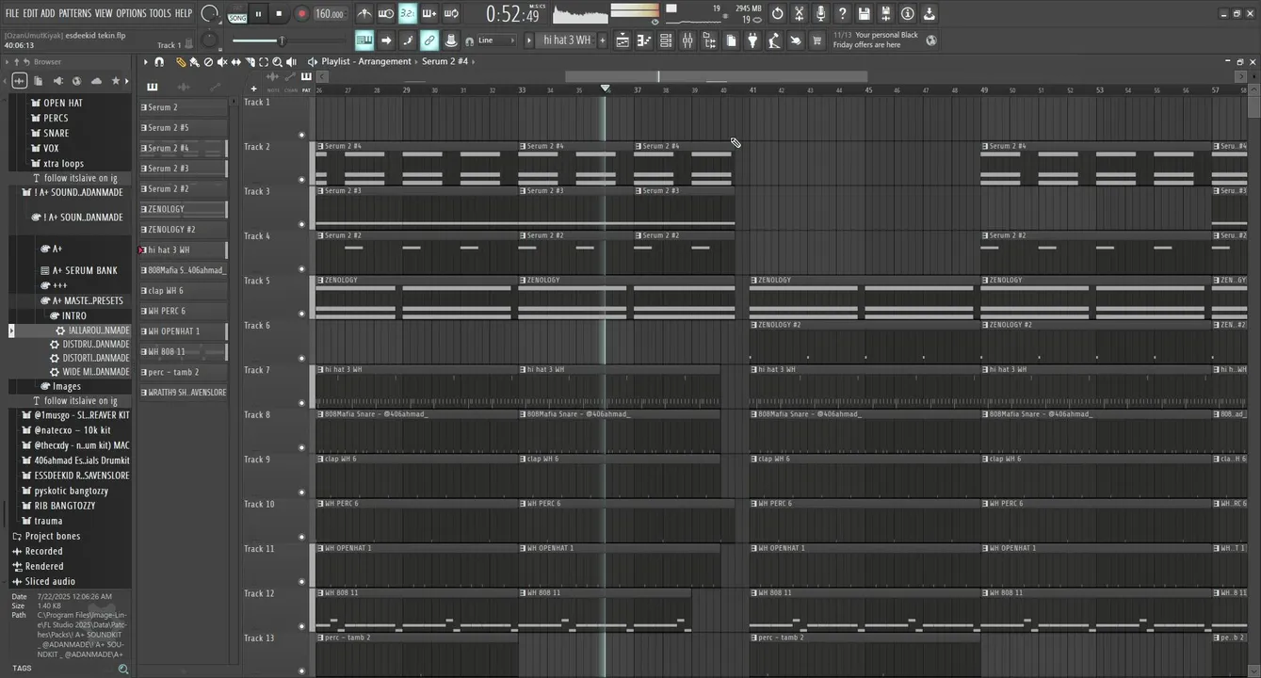Open the Plugin database plug icon

pos(752,40)
